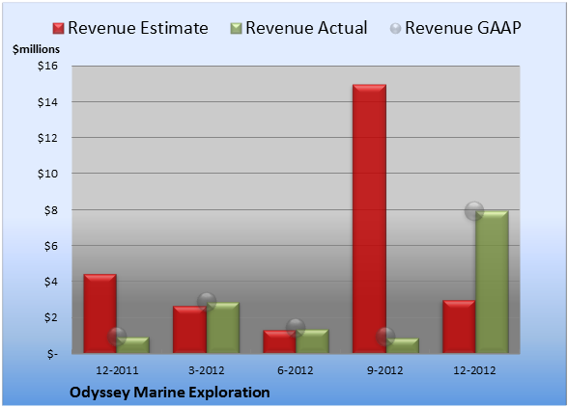
Task: Click the $6 axis label
Action: pos(51,246)
